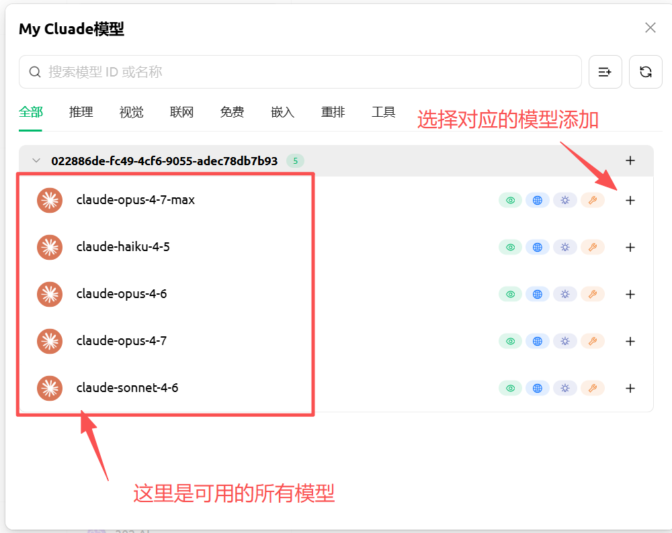Click the claude-sonnet-4-6 model name
The image size is (672, 533).
(x=127, y=388)
